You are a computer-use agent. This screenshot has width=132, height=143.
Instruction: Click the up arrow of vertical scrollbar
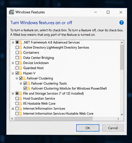(x=122, y=43)
